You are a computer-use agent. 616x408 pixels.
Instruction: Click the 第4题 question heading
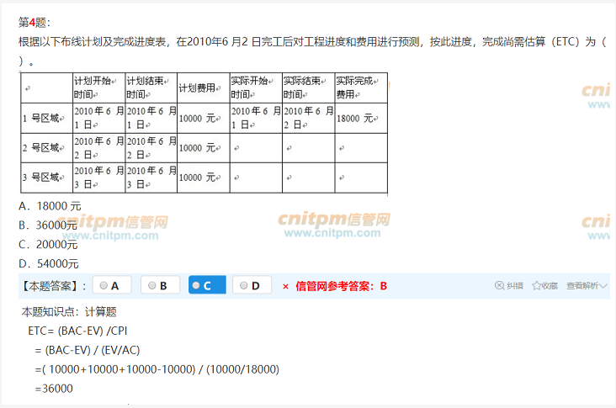[x=34, y=22]
